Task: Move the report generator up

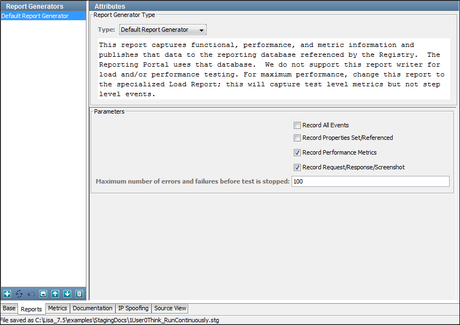Action: tap(55, 294)
